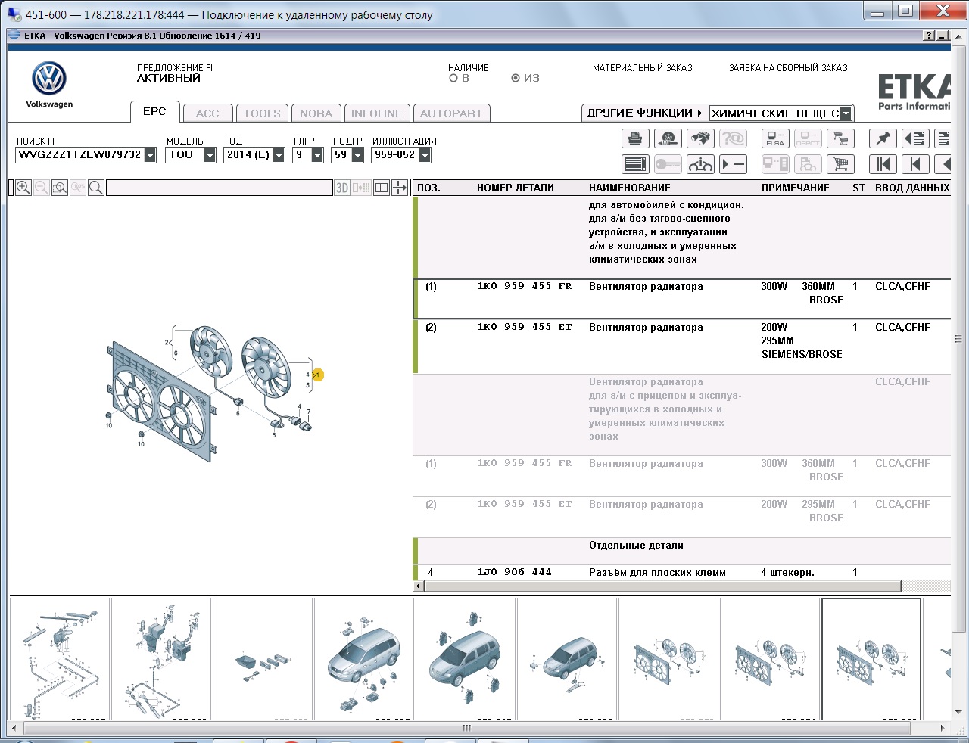Open the wheel and tyre icon
This screenshot has height=743, width=969.
click(x=668, y=138)
